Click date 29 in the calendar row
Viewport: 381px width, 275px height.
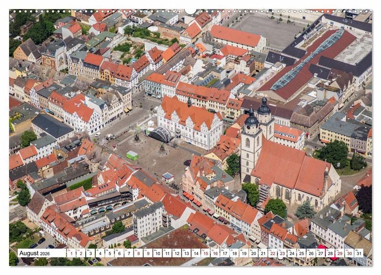tap(339, 253)
